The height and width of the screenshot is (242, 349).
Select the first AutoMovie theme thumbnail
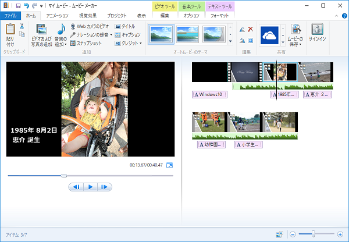[x=161, y=34]
